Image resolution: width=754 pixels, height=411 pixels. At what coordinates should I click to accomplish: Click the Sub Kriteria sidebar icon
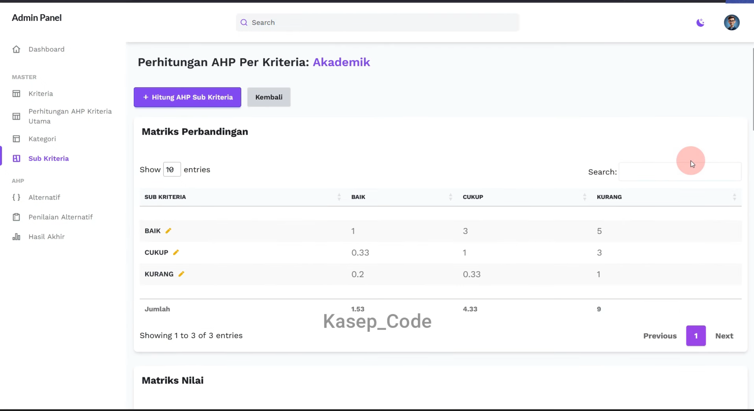[x=16, y=158]
